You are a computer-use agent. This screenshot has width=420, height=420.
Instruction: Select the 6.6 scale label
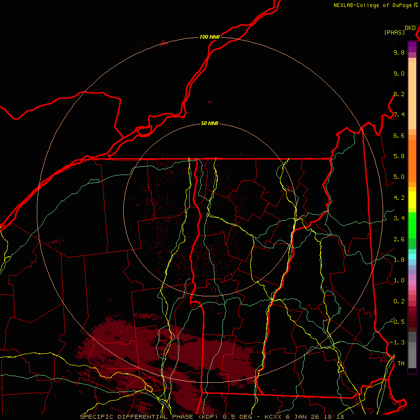pyautogui.click(x=399, y=136)
